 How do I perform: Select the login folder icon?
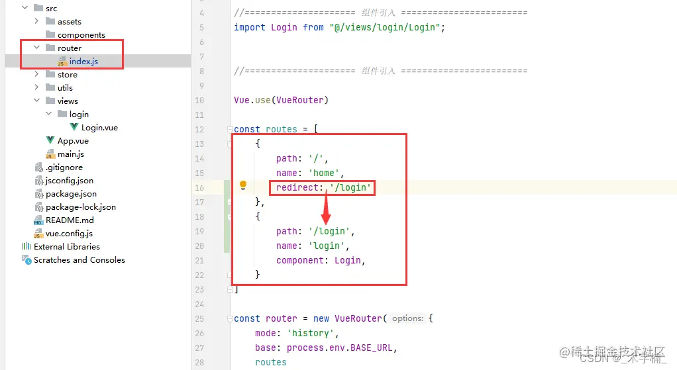tap(63, 114)
